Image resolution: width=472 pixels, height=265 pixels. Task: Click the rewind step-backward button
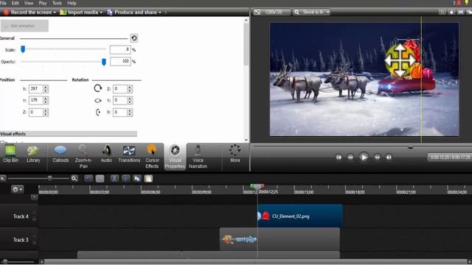(x=351, y=157)
